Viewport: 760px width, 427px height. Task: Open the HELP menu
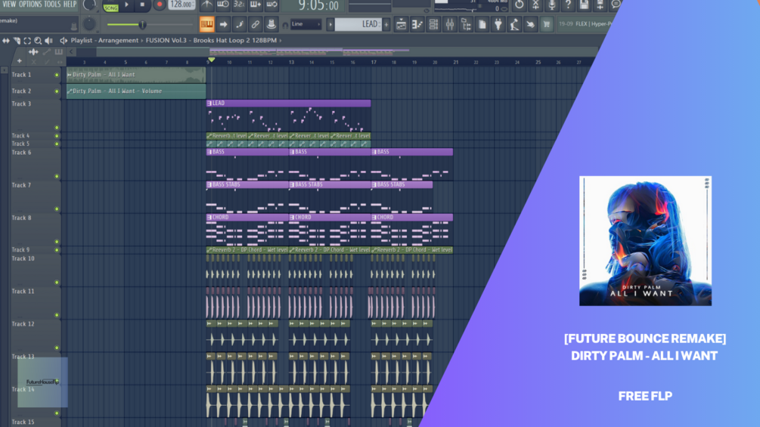(70, 5)
